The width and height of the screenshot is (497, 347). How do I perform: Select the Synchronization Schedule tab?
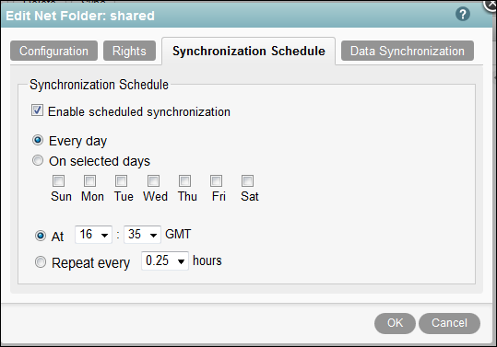click(249, 51)
